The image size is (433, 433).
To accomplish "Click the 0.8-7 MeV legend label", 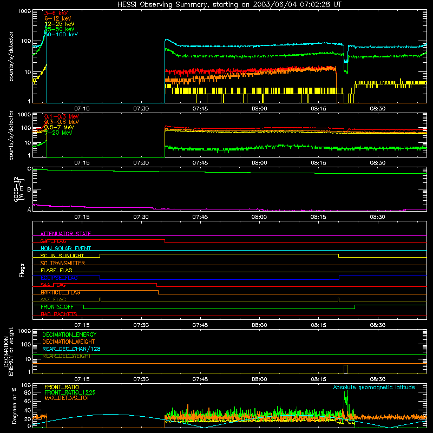I will (x=59, y=127).
